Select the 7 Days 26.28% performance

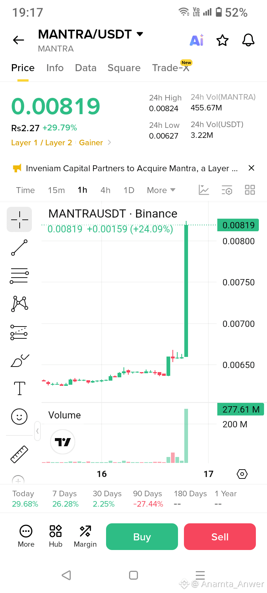click(65, 499)
